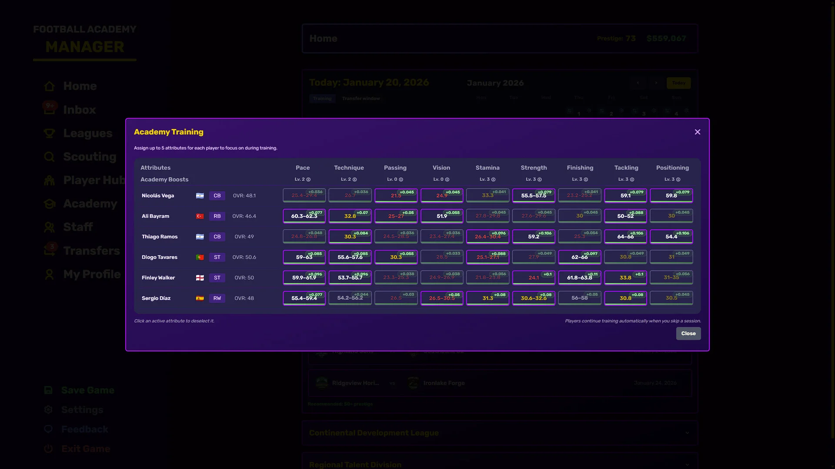Click the Leagues trophy icon
This screenshot has width=835, height=469.
pos(49,133)
